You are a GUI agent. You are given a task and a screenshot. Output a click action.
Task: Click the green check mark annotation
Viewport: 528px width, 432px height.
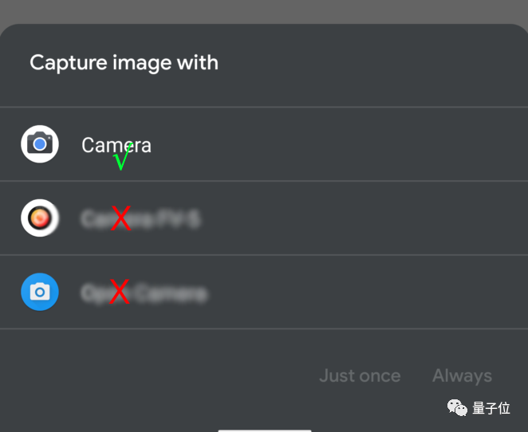coord(123,156)
